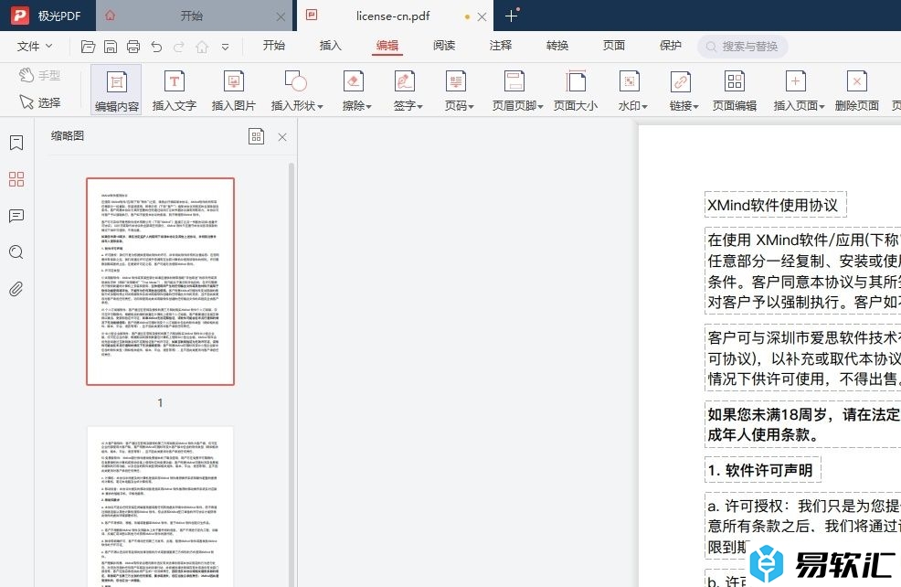The image size is (901, 587).
Task: Open the search panel in sidebar
Action: pos(16,251)
